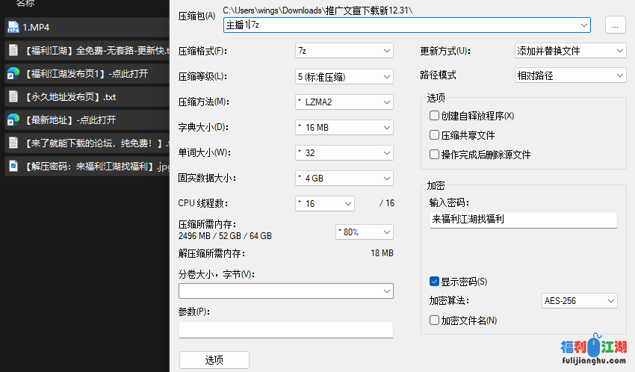The width and height of the screenshot is (635, 372).
Task: Click the document icon of 福利江湖 全免费 file
Action: click(x=13, y=51)
